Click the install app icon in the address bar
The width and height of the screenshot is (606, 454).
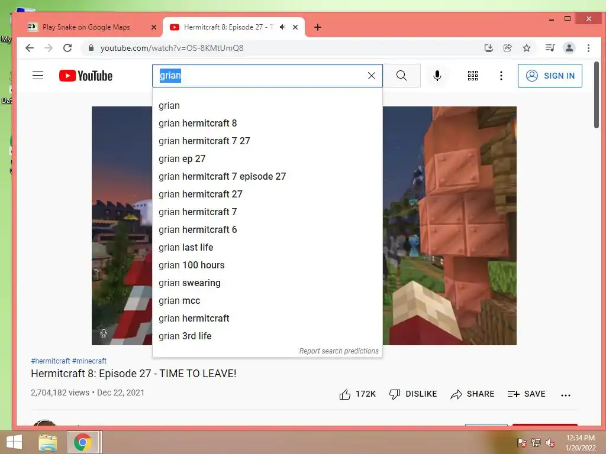(x=488, y=48)
